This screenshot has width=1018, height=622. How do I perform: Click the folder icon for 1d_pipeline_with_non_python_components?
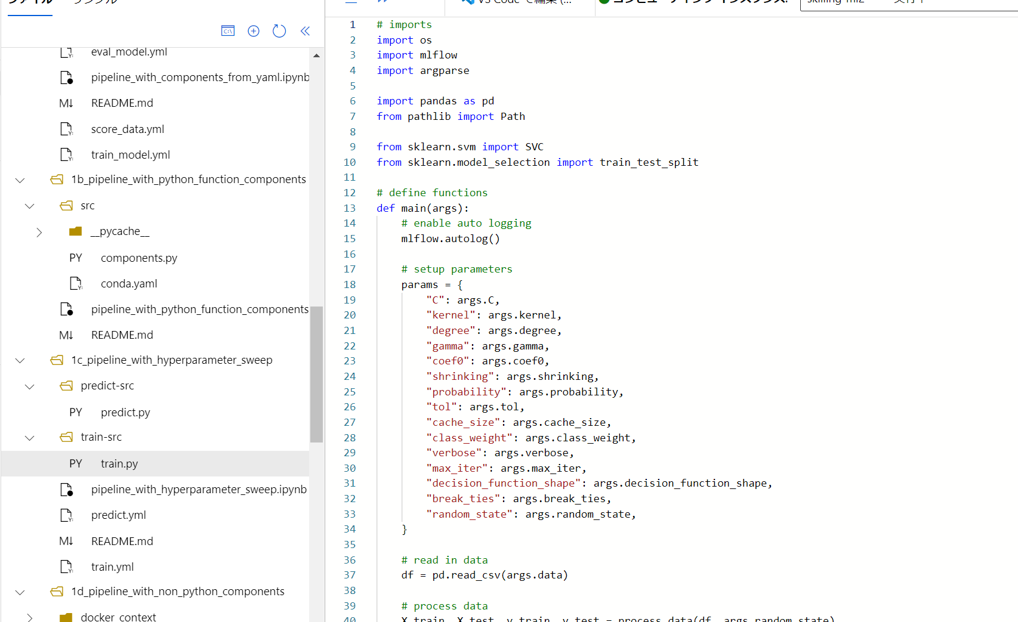(x=57, y=592)
